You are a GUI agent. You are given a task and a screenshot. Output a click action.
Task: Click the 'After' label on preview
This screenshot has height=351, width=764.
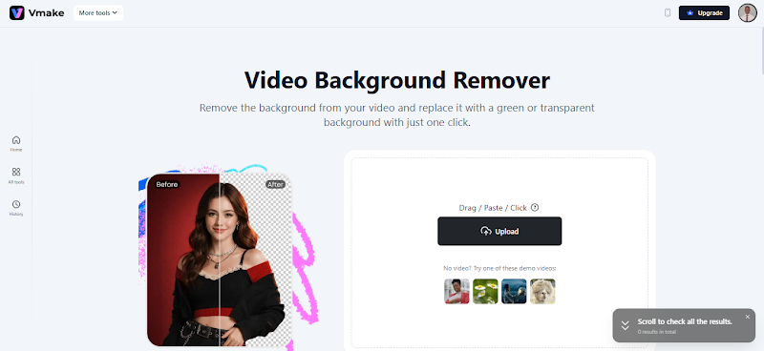point(275,184)
